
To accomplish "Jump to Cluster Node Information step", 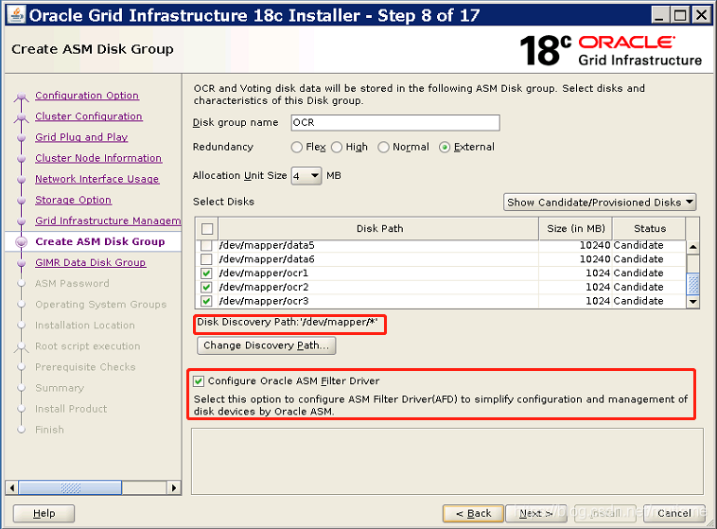I will 98,158.
